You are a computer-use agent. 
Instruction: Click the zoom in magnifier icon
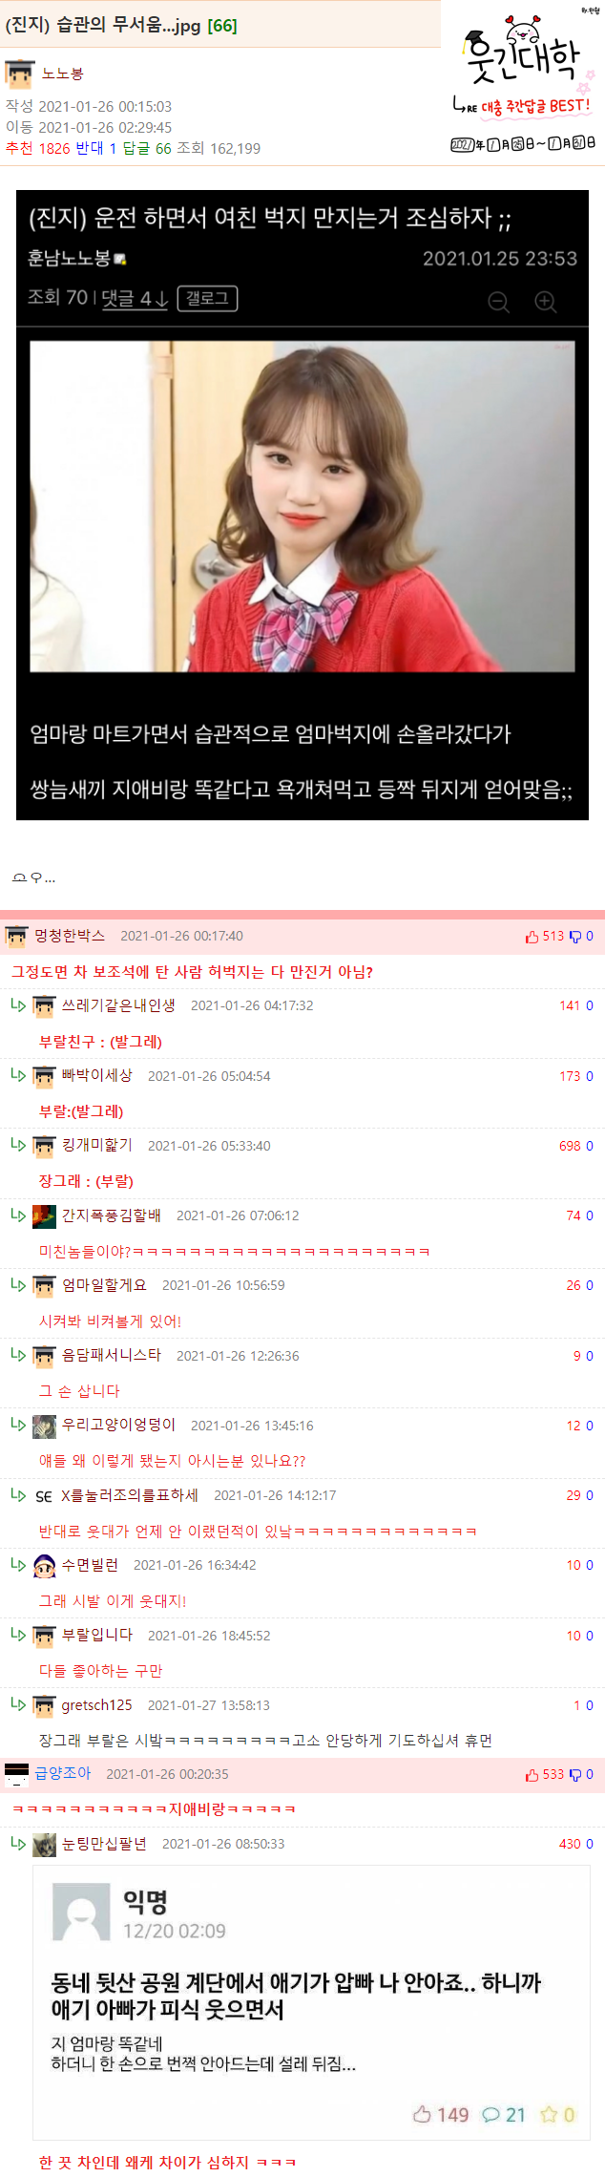click(546, 302)
